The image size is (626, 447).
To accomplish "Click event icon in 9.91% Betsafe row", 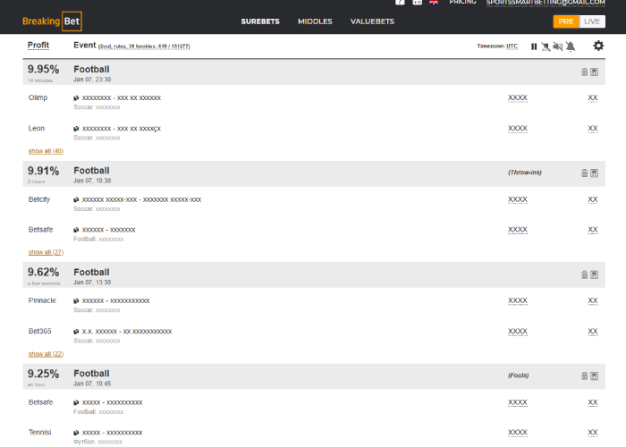I will coord(76,230).
